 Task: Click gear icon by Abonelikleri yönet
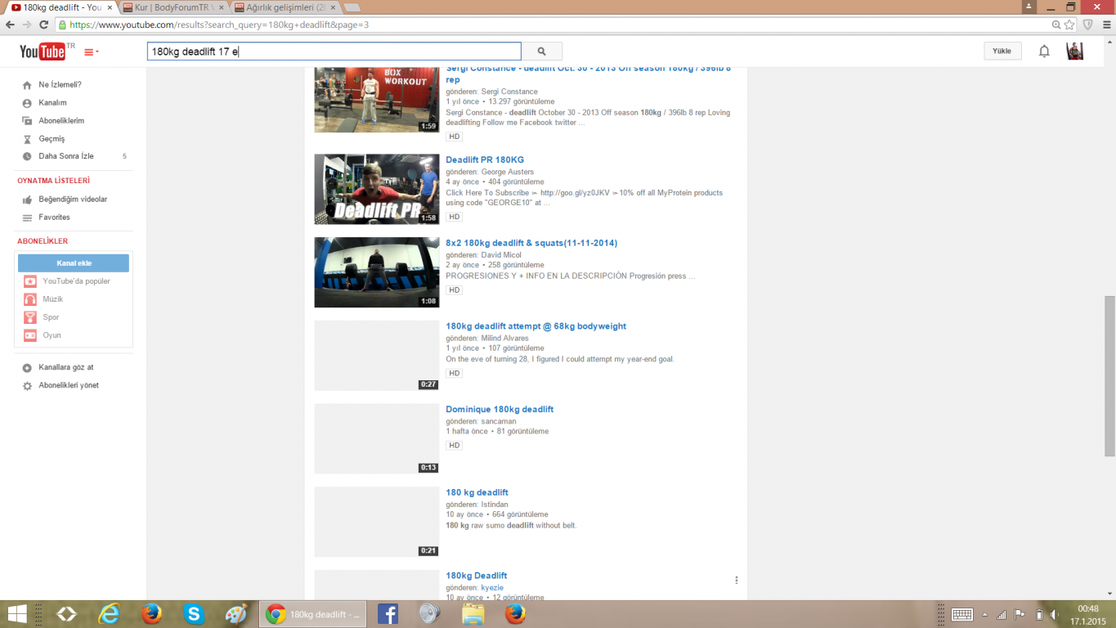[x=27, y=386]
